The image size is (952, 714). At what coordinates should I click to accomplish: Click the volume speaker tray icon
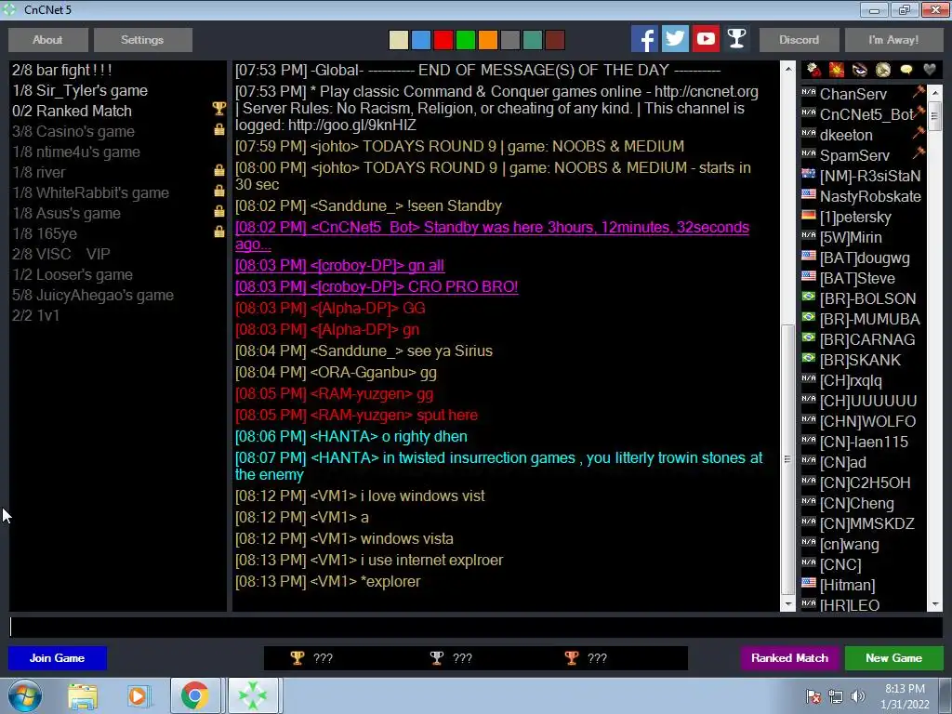tap(858, 696)
